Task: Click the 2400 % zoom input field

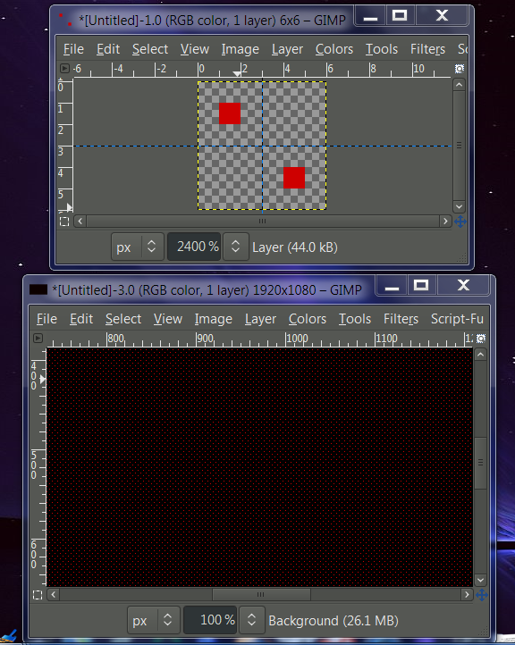Action: pos(194,247)
